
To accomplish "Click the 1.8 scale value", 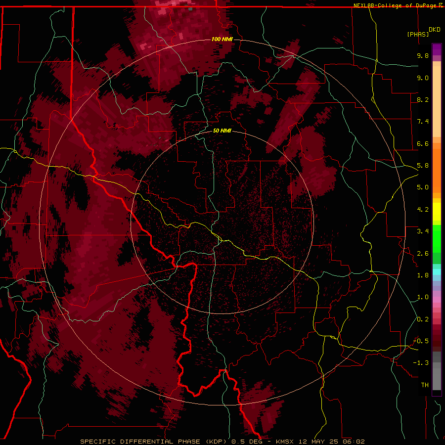I will 423,275.
